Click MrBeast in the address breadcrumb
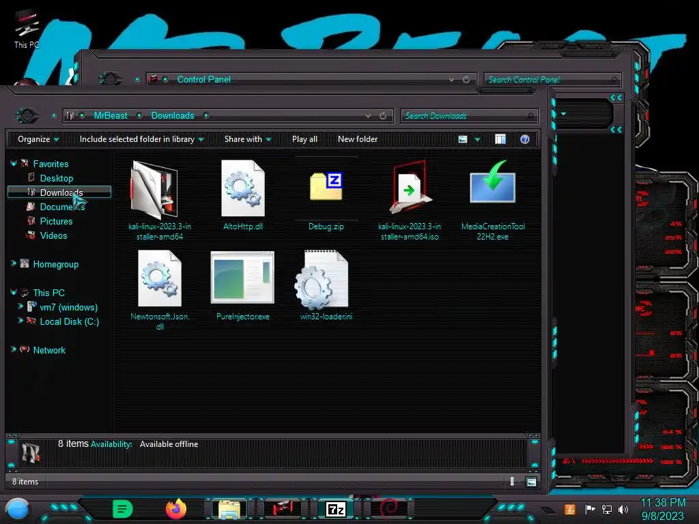The width and height of the screenshot is (699, 524). pos(111,116)
